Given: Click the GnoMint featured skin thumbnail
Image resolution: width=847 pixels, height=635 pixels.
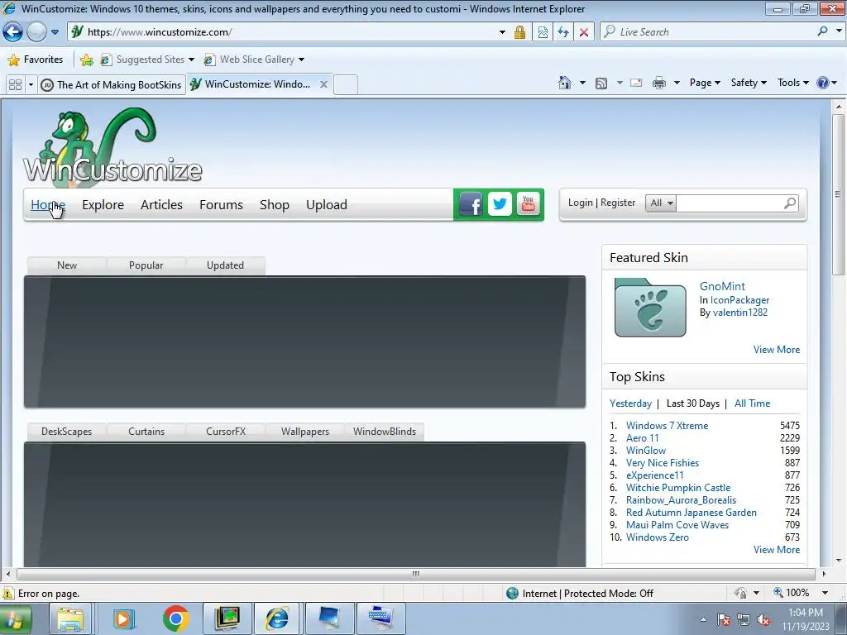Looking at the screenshot, I should [650, 308].
